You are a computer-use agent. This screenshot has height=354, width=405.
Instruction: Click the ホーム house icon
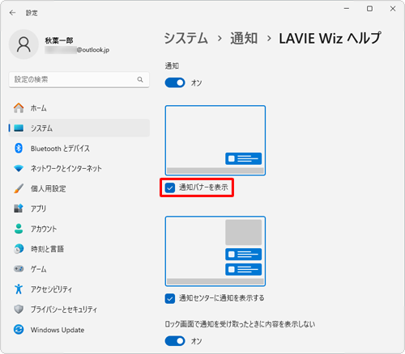(19, 108)
